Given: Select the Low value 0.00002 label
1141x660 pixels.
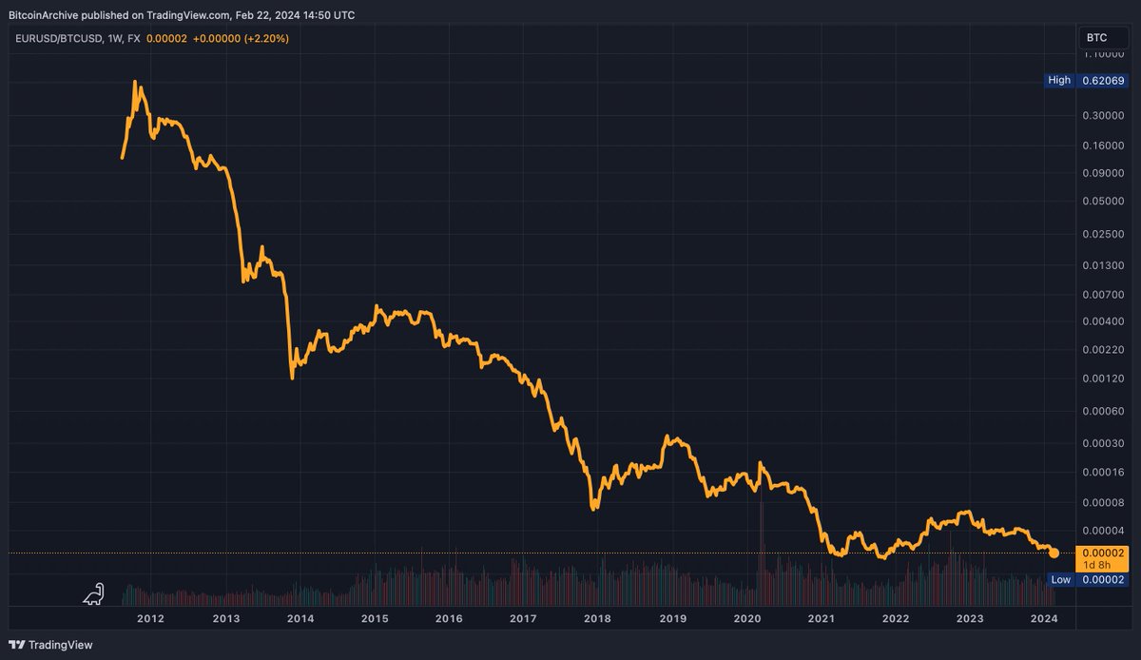Looking at the screenshot, I should pos(1103,579).
